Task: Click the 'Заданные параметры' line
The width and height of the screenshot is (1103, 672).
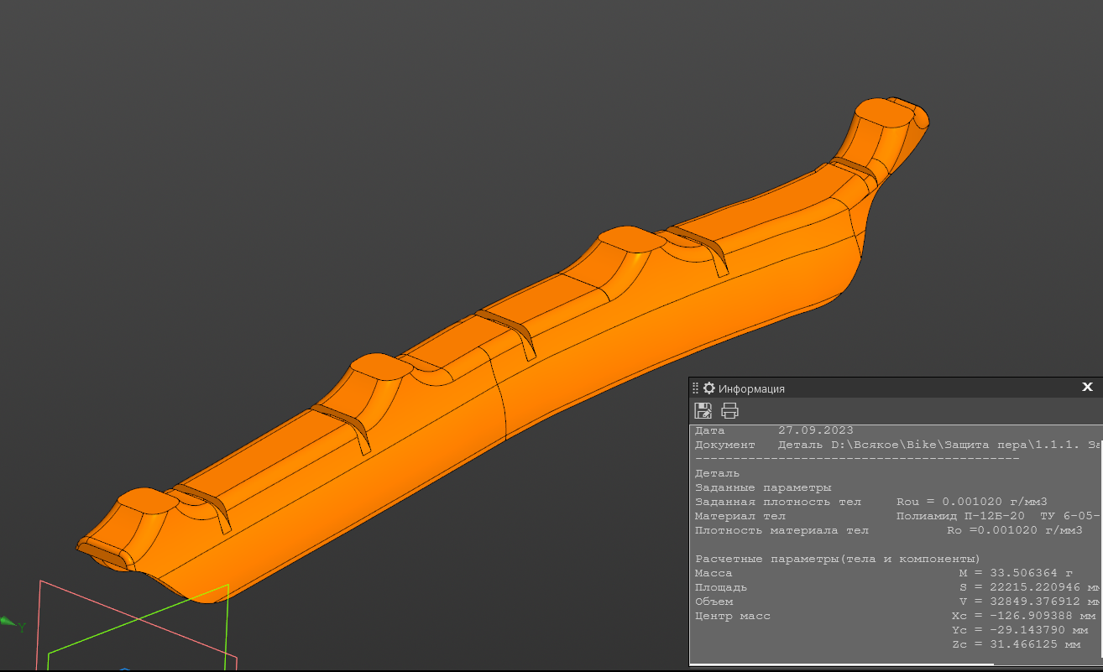Action: point(763,487)
